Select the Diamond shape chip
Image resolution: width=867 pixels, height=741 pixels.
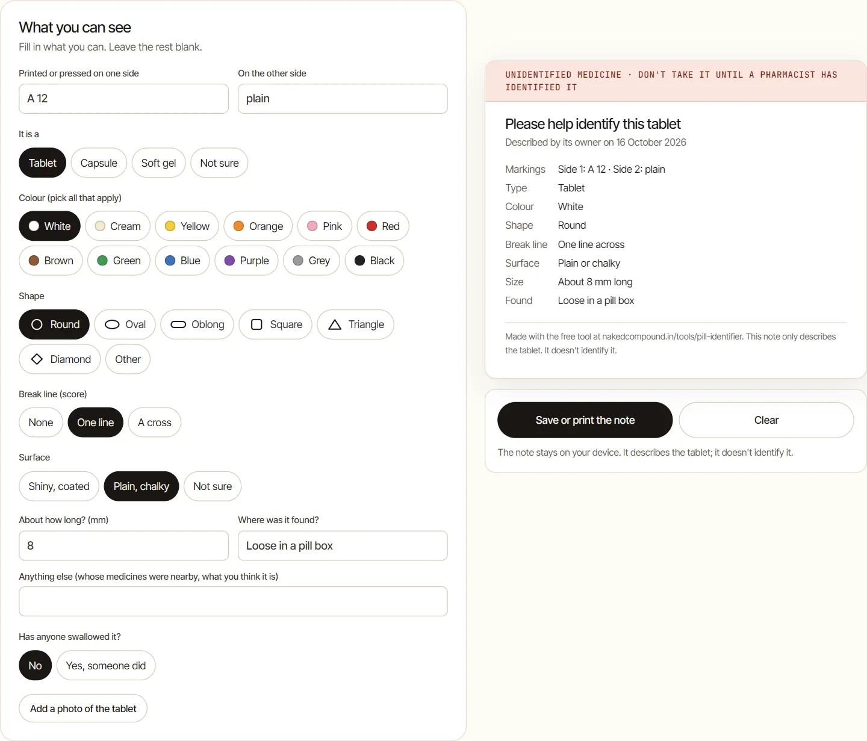coord(60,359)
